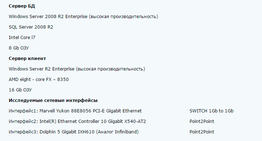262x141 pixels.
Task: Click the 'Сервер клиент' heading
Action: pyautogui.click(x=27, y=59)
